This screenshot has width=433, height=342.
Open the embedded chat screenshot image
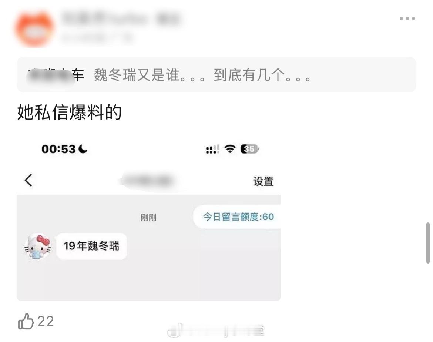pos(148,218)
